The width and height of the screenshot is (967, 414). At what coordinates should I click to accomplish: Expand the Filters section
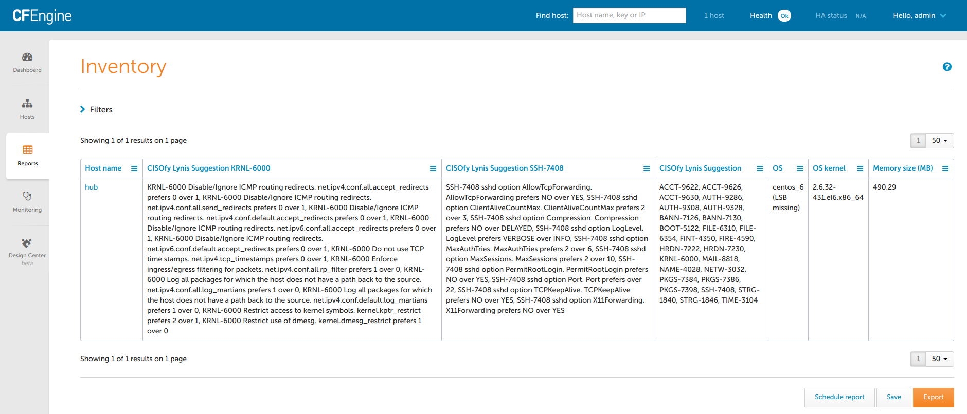click(96, 109)
